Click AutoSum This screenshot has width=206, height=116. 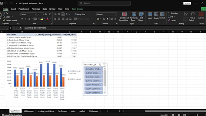173,13
